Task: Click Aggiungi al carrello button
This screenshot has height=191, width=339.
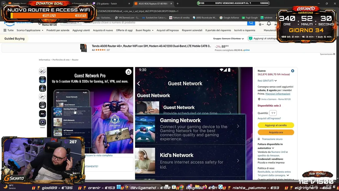Action: click(276, 125)
